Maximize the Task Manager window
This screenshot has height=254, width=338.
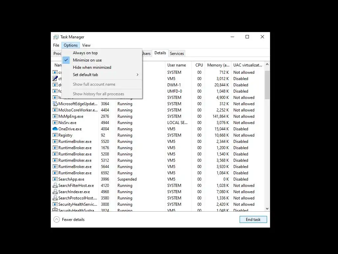[x=247, y=37]
